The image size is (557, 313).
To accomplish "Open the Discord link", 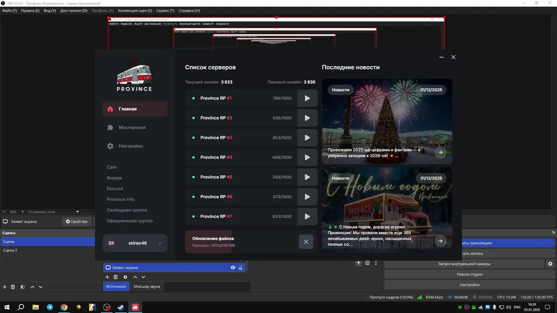I will click(x=115, y=189).
